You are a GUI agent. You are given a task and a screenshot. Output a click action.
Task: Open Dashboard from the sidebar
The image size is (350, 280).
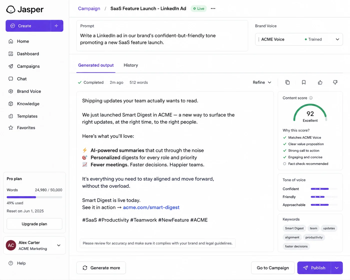point(28,54)
